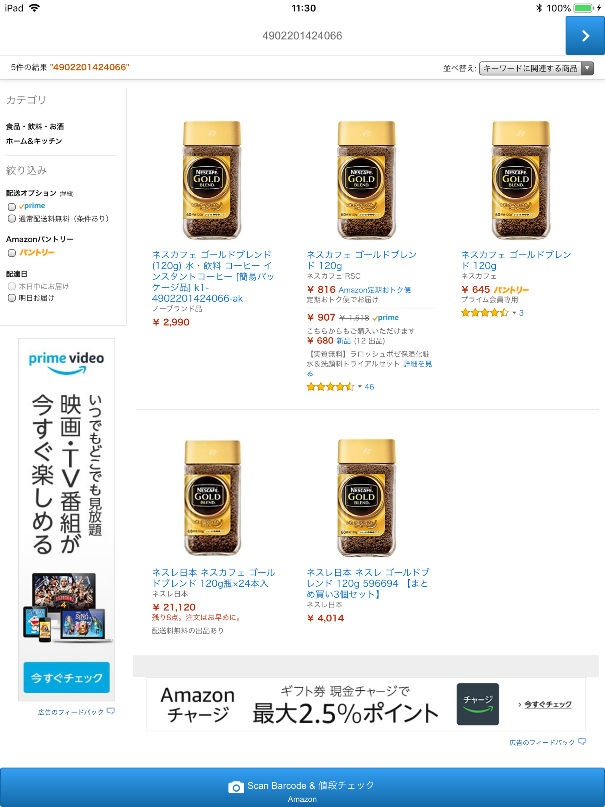Tap the blue forward arrow button
The image size is (605, 807).
pyautogui.click(x=585, y=36)
